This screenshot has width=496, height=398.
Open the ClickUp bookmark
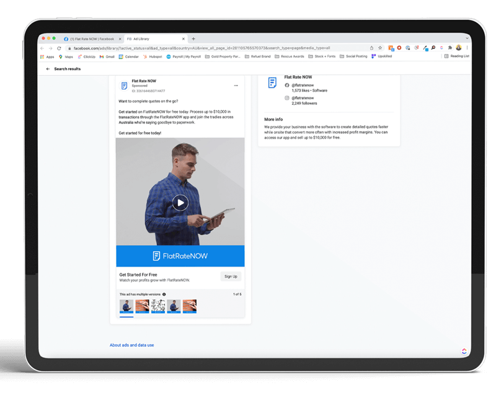click(86, 56)
